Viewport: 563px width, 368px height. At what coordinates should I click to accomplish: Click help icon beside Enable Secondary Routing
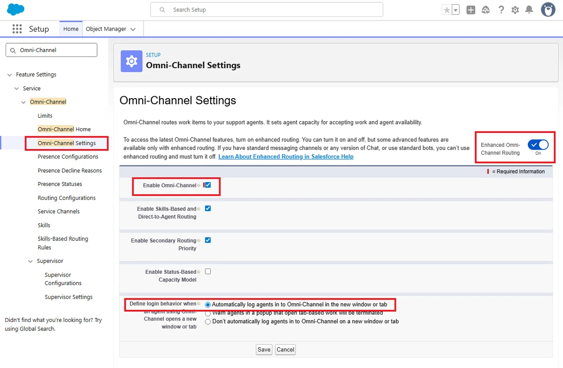[198, 240]
